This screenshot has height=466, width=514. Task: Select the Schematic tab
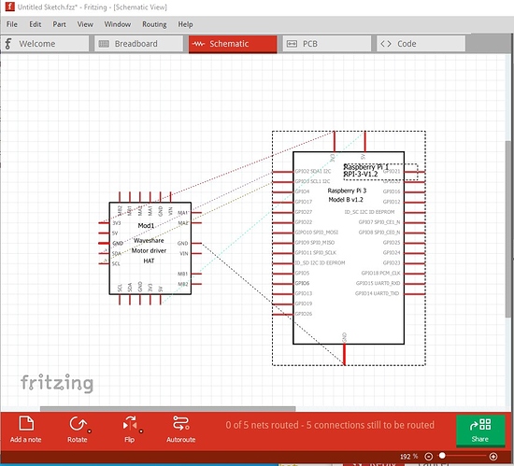click(x=233, y=44)
